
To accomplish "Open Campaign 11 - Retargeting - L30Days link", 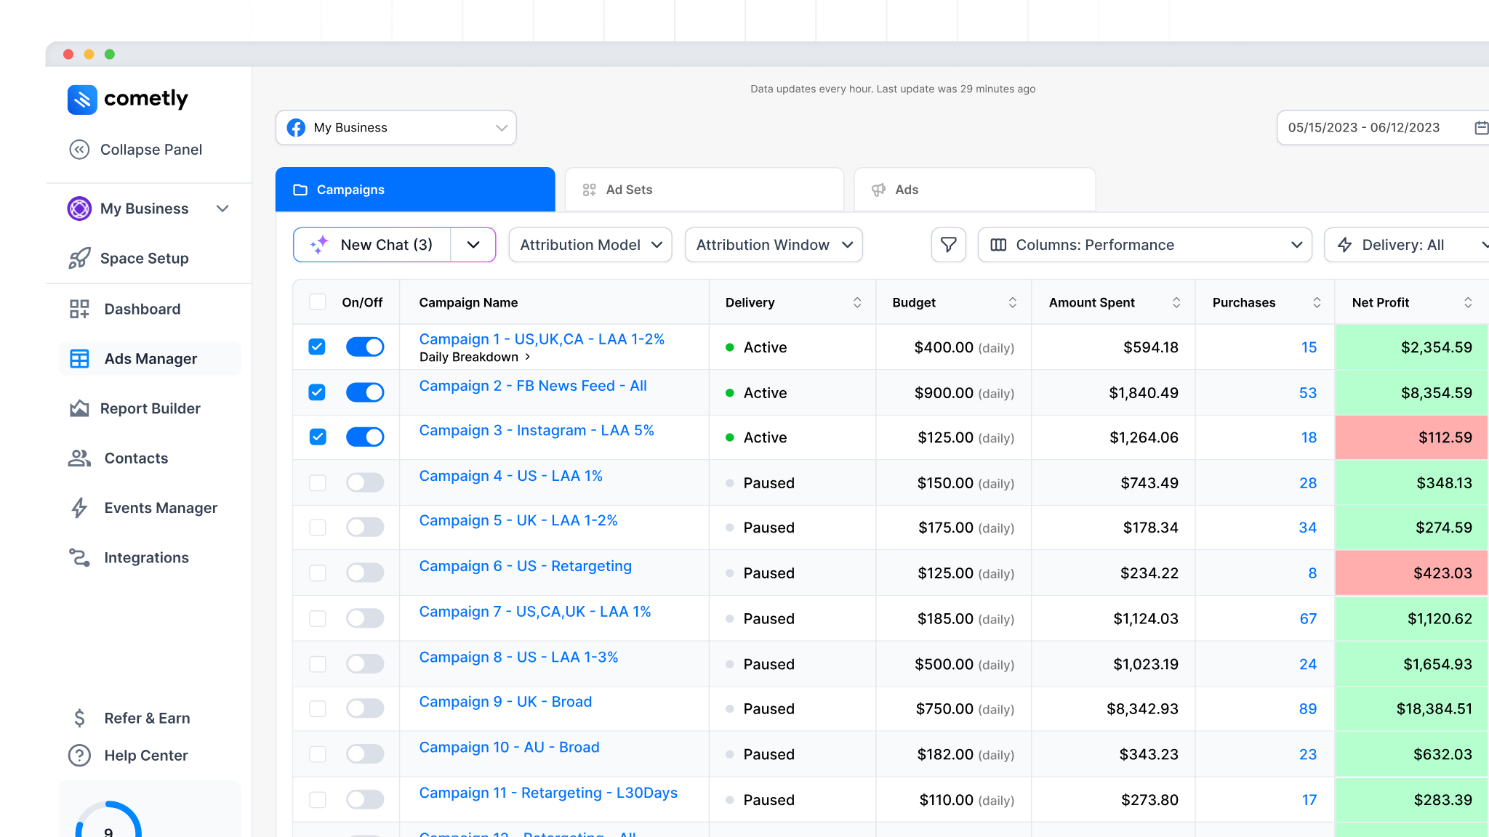I will [x=548, y=793].
